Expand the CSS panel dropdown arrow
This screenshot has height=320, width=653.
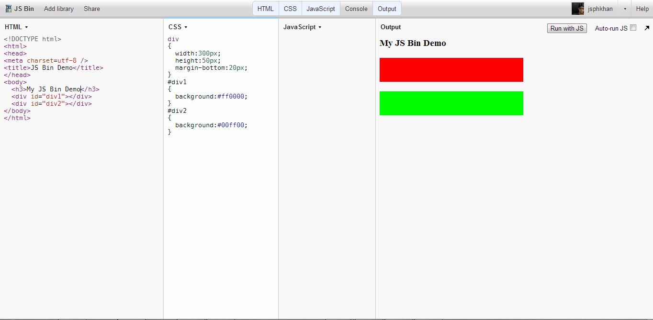click(x=186, y=27)
